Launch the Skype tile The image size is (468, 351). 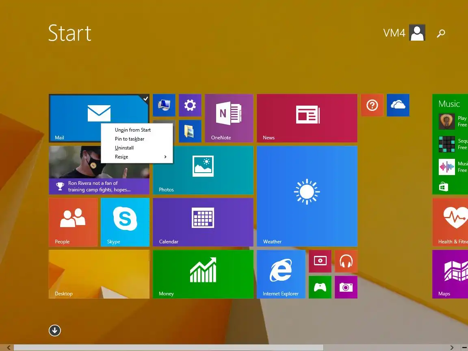125,222
